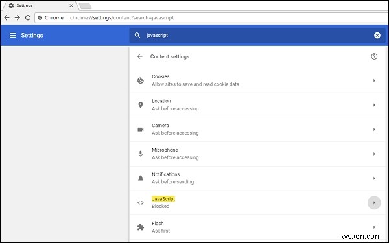
Task: Open the Camera setting label
Action: coord(160,126)
